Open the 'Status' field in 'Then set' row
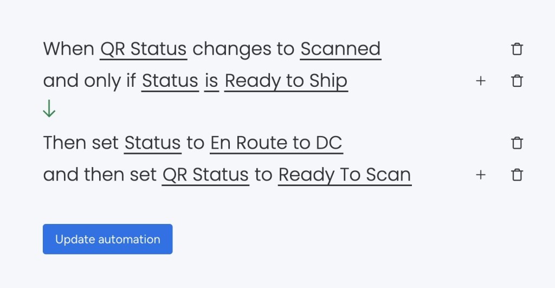The width and height of the screenshot is (555, 288). [152, 143]
